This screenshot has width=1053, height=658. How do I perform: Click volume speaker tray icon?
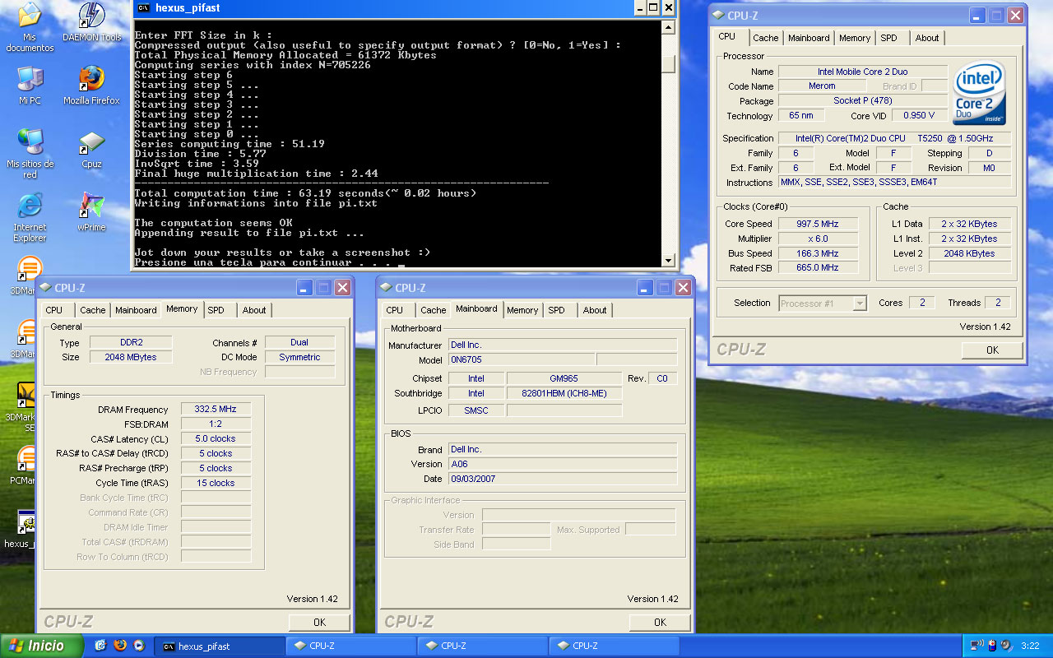(x=1005, y=646)
